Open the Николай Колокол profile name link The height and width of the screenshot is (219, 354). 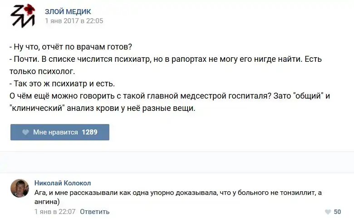pyautogui.click(x=63, y=183)
